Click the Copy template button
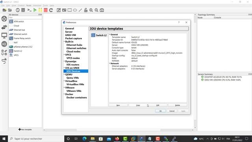252x142 pixels. point(138,105)
